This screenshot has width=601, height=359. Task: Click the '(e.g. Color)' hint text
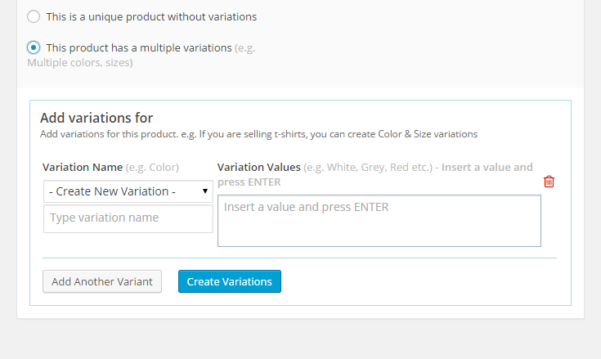tap(152, 167)
